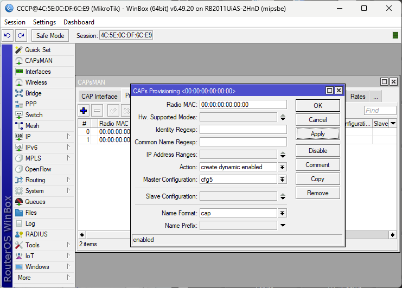402x288 pixels.
Task: Click the Radio MAC column header
Action: 114,124
